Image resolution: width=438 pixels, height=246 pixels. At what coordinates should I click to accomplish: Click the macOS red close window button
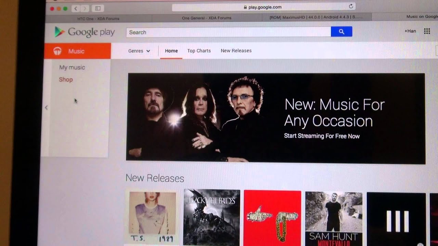[52, 9]
